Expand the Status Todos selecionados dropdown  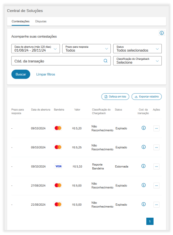[137, 49]
